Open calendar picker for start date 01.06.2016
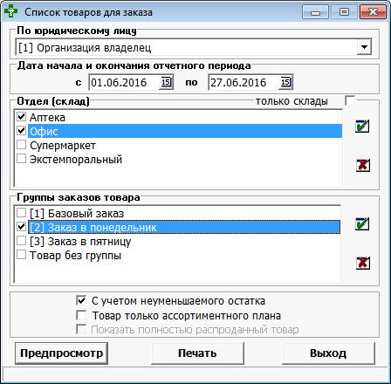The height and width of the screenshot is (384, 391). coord(166,82)
